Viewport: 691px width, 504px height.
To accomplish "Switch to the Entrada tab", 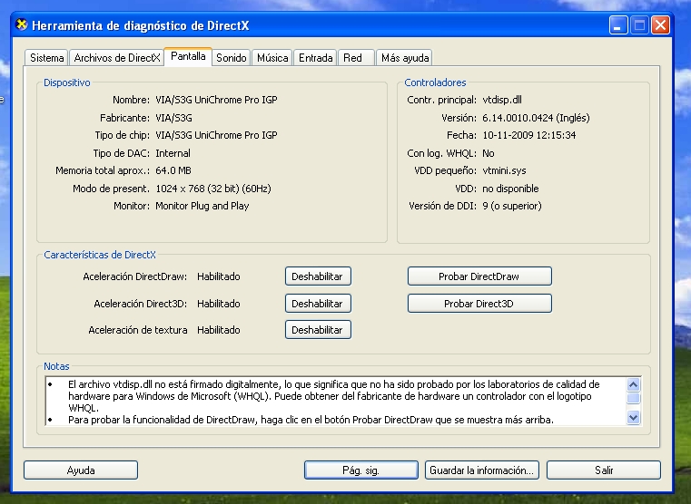I will [315, 58].
